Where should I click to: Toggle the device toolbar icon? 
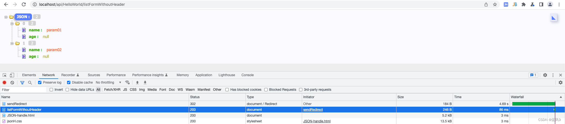click(12, 75)
